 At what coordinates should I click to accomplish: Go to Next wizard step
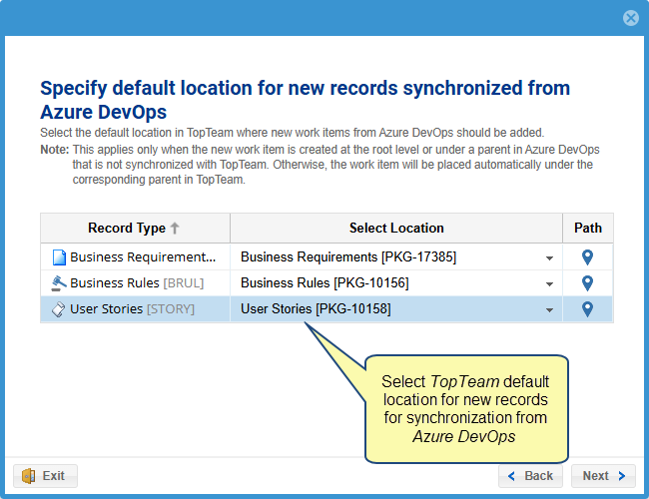point(602,476)
